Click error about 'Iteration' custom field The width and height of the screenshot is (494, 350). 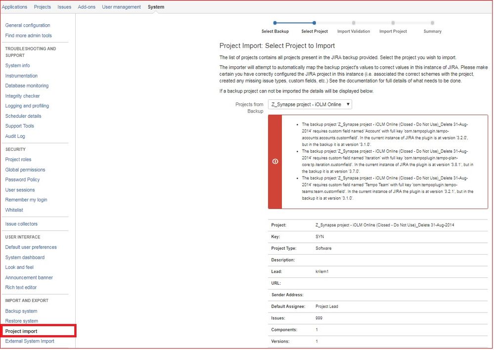[x=388, y=161]
